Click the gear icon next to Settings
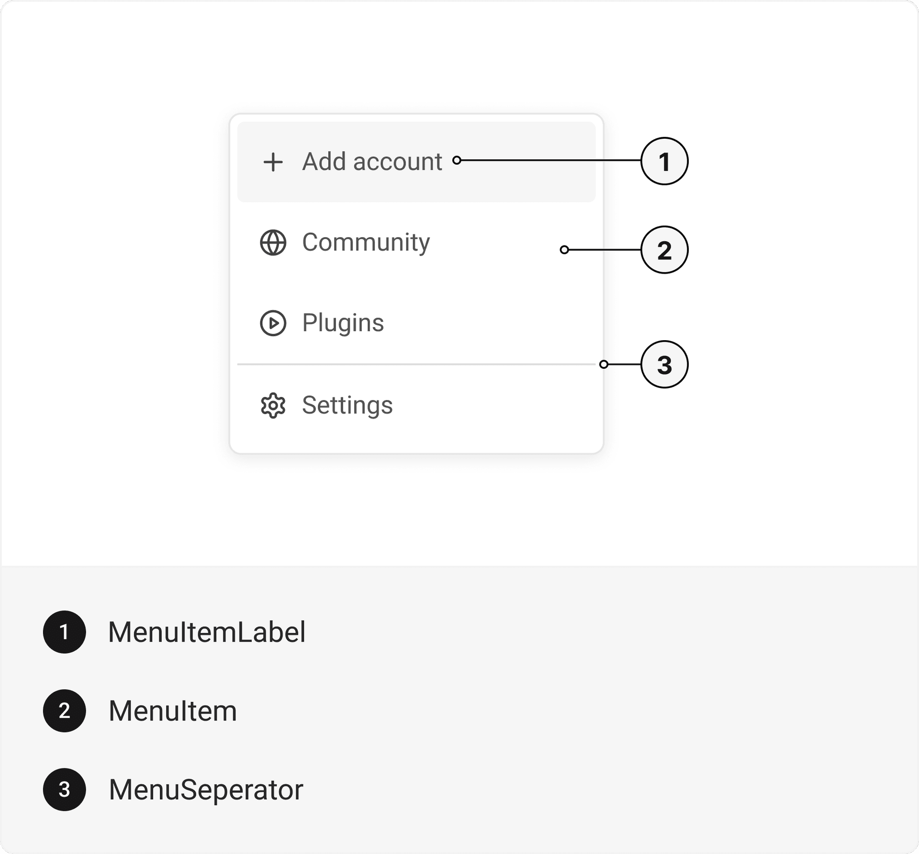919x854 pixels. coord(273,406)
